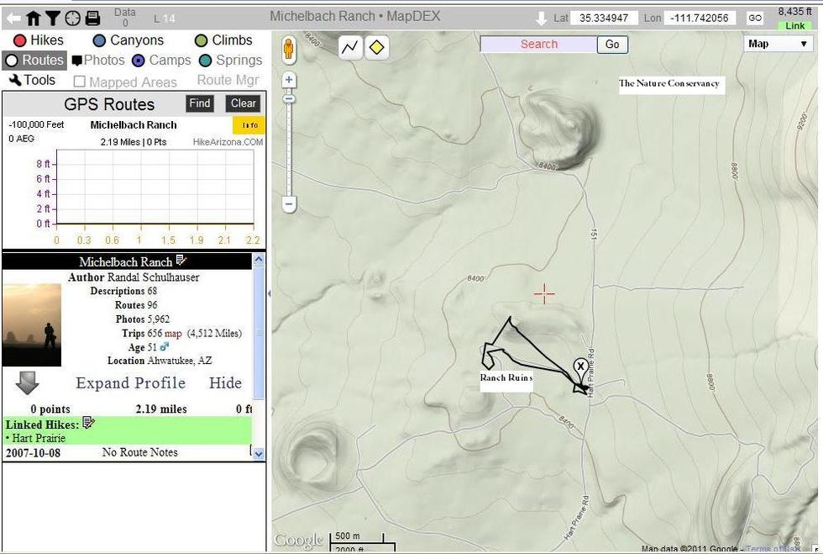Toggle the Canyons blue circle
The image size is (823, 554).
tap(99, 40)
